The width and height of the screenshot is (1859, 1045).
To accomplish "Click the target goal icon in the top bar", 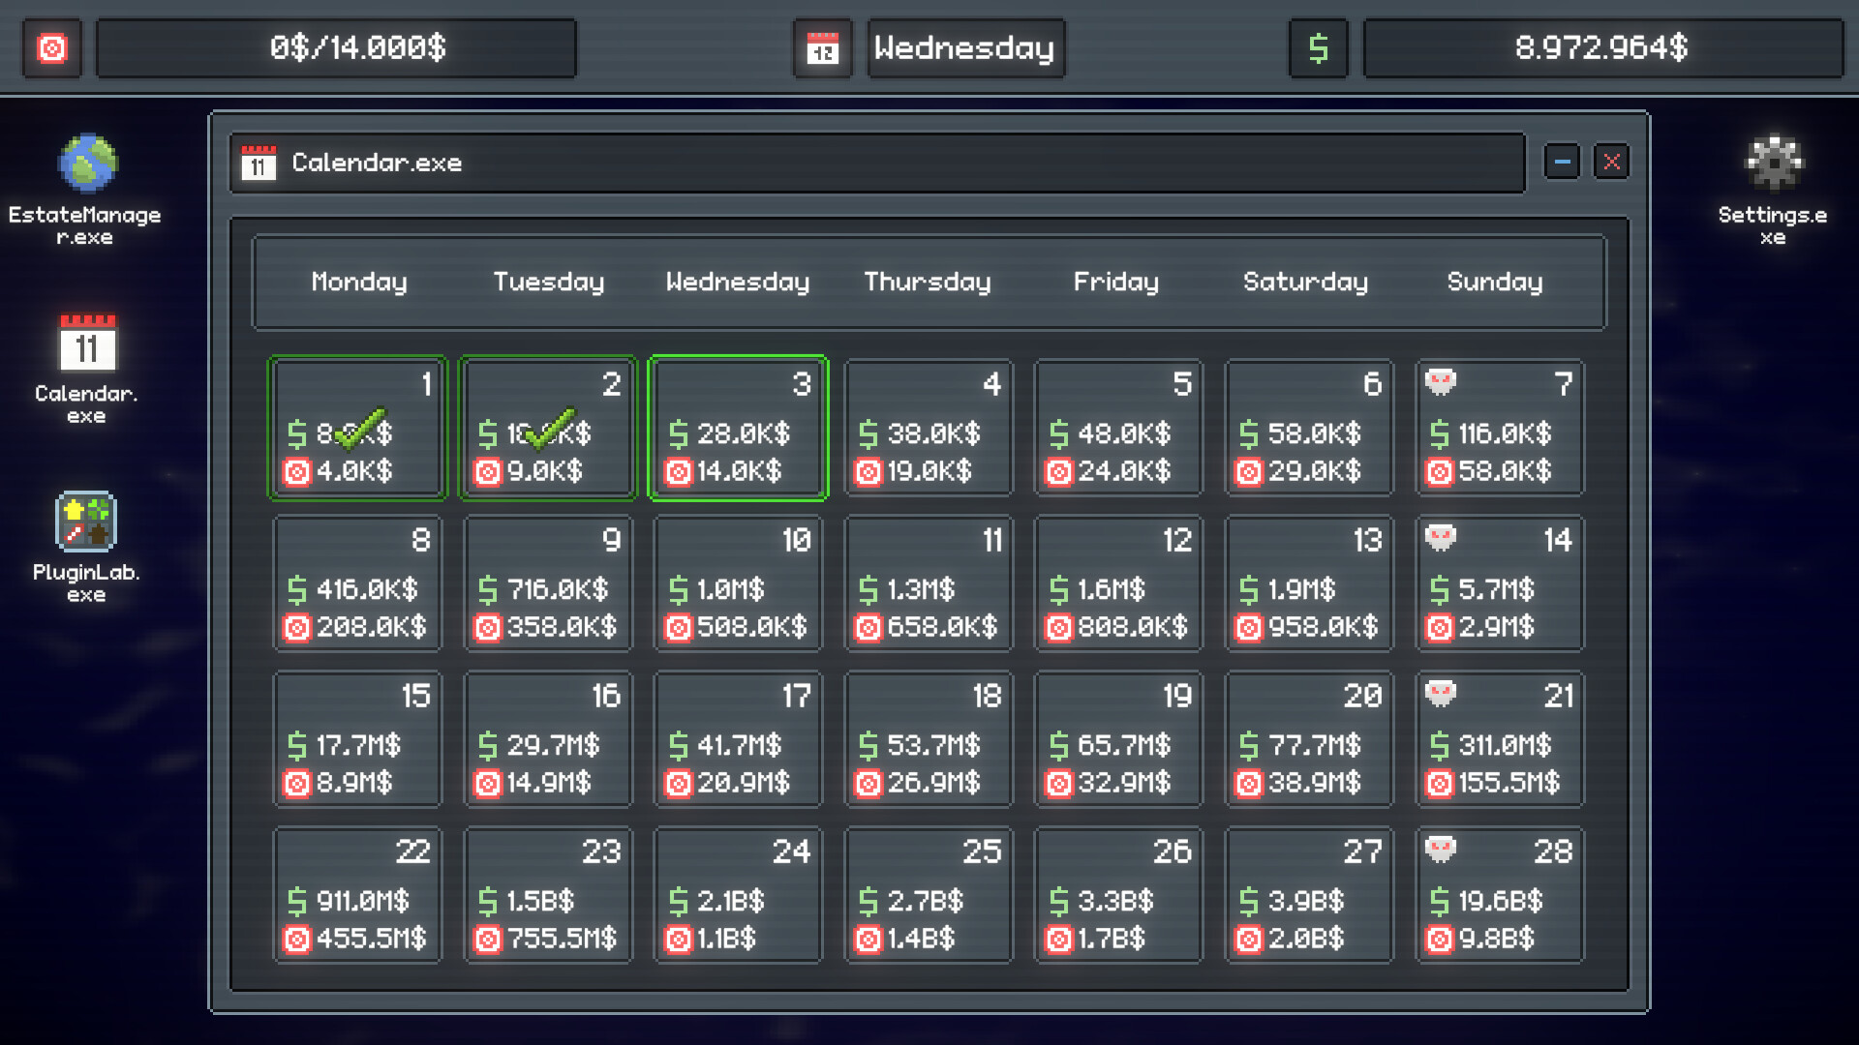I will coord(53,48).
